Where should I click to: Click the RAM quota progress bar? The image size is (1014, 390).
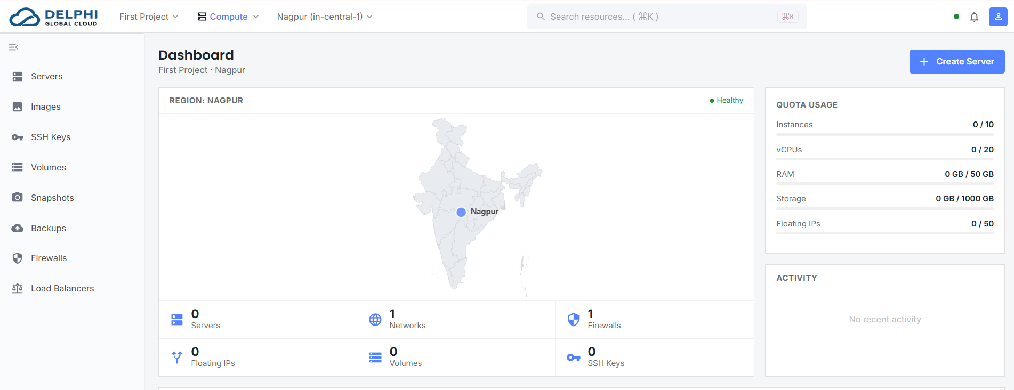coord(885,184)
